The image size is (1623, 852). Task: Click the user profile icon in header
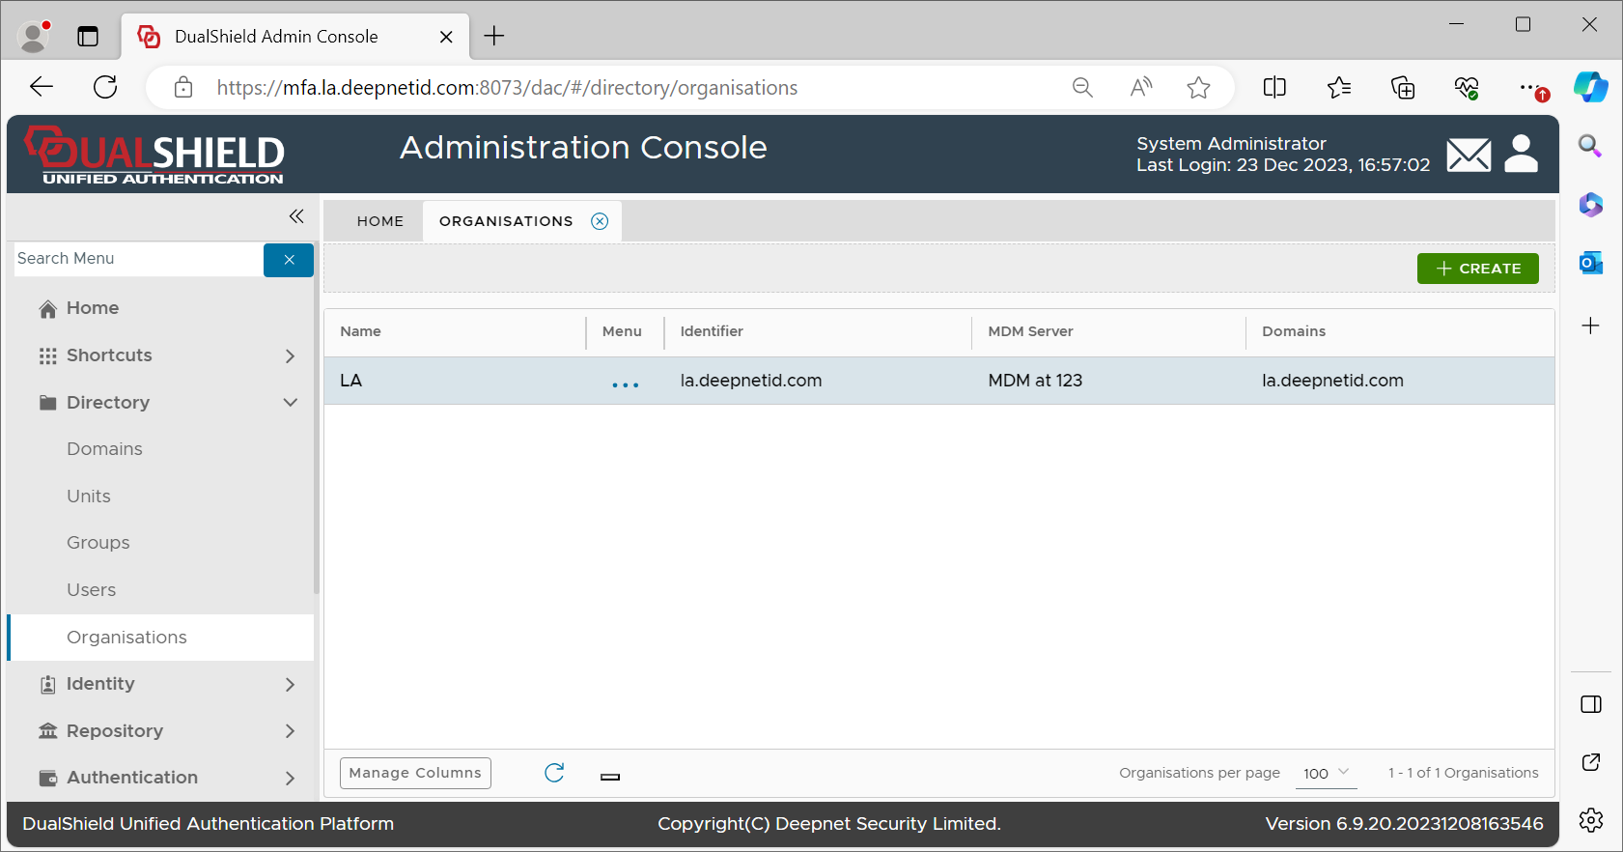(x=1521, y=154)
